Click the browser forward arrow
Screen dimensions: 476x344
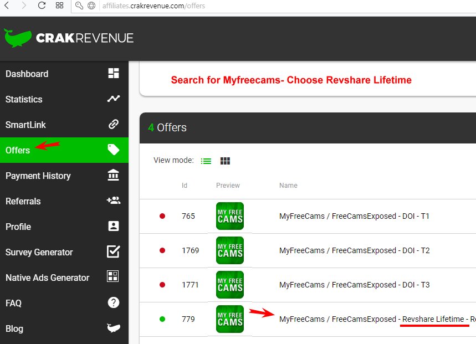pos(24,5)
